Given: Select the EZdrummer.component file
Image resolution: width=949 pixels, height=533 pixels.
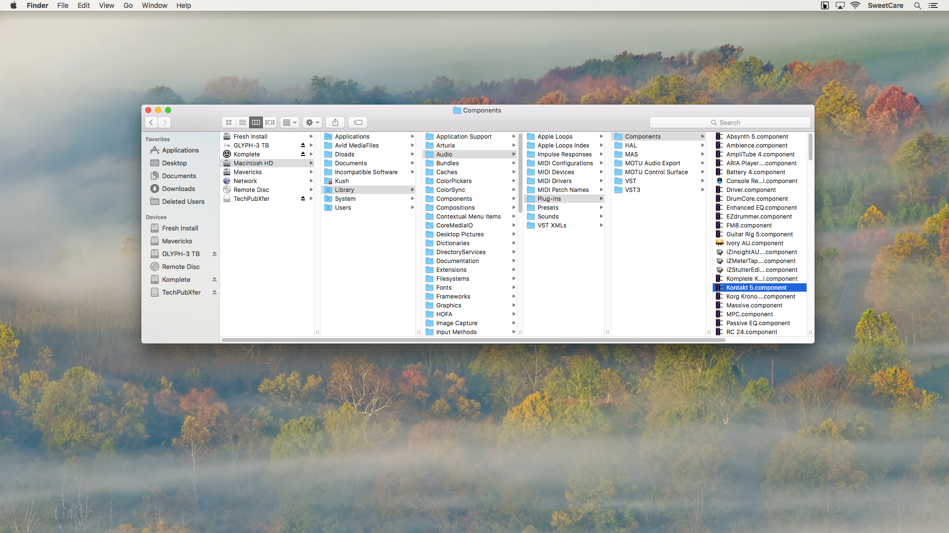Looking at the screenshot, I should pos(759,216).
